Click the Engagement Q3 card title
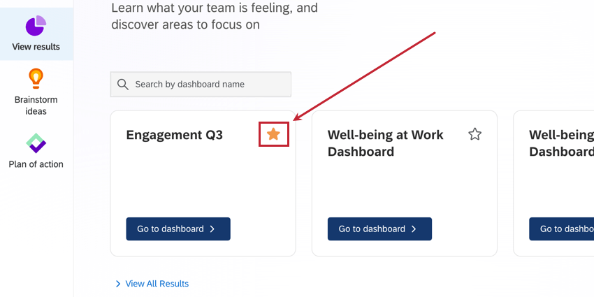The width and height of the screenshot is (594, 297). 174,135
